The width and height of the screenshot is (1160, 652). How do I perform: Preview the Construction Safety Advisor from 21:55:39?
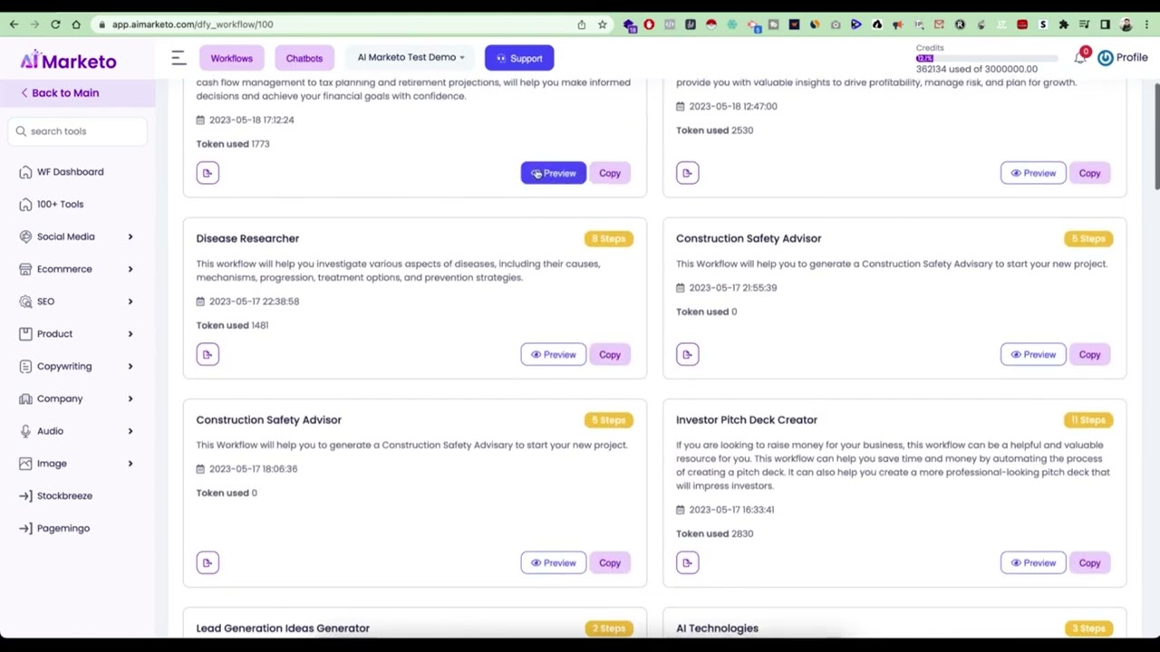(1033, 354)
